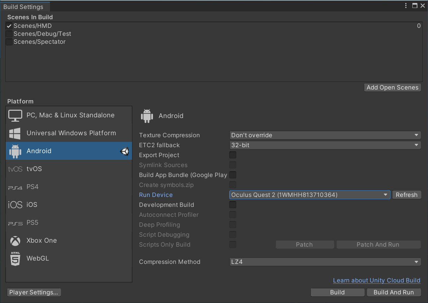
Task: Click the Run Device label
Action: tap(156, 195)
